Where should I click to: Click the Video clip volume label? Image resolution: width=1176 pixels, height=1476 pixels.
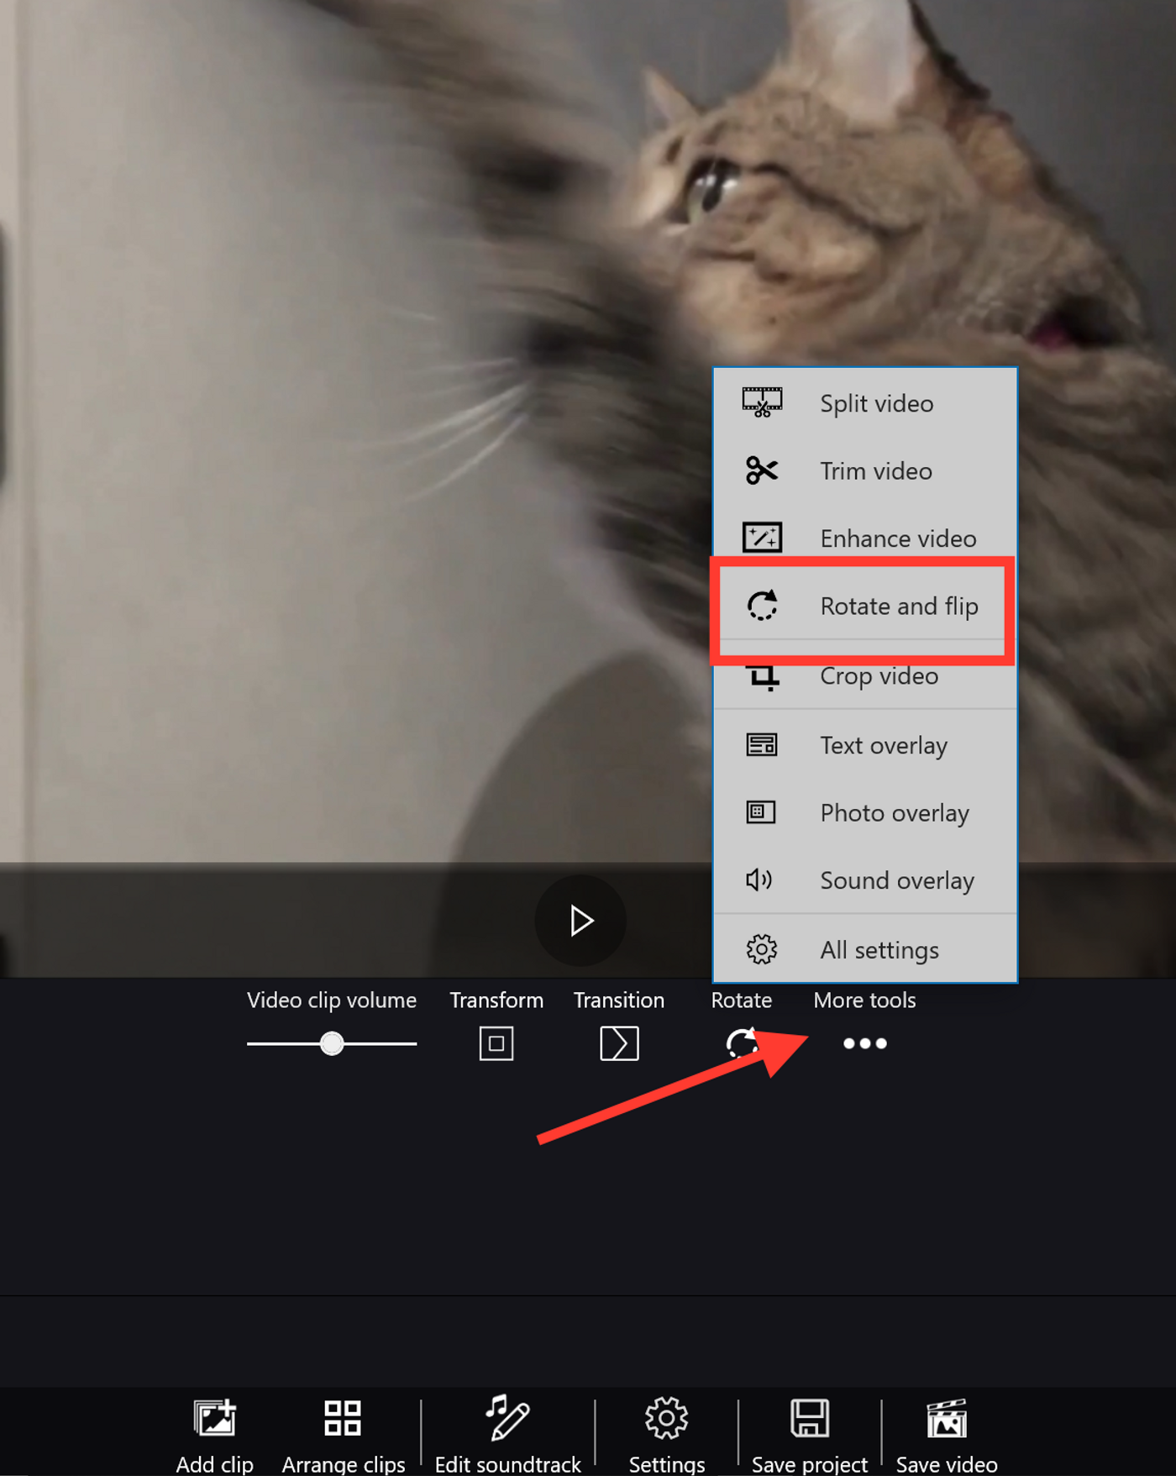(332, 1000)
